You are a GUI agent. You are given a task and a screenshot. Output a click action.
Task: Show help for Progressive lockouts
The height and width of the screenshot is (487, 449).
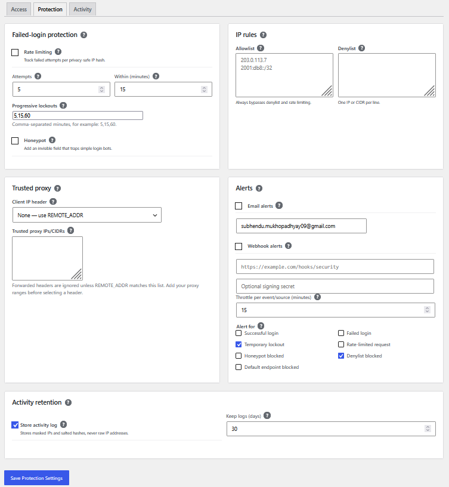[63, 105]
